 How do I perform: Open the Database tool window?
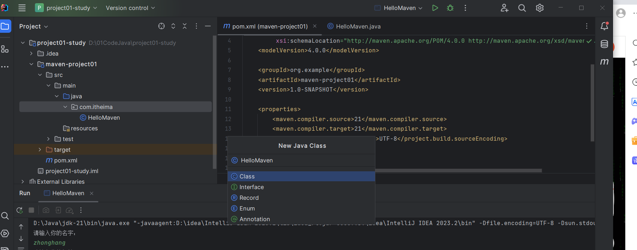click(x=604, y=44)
